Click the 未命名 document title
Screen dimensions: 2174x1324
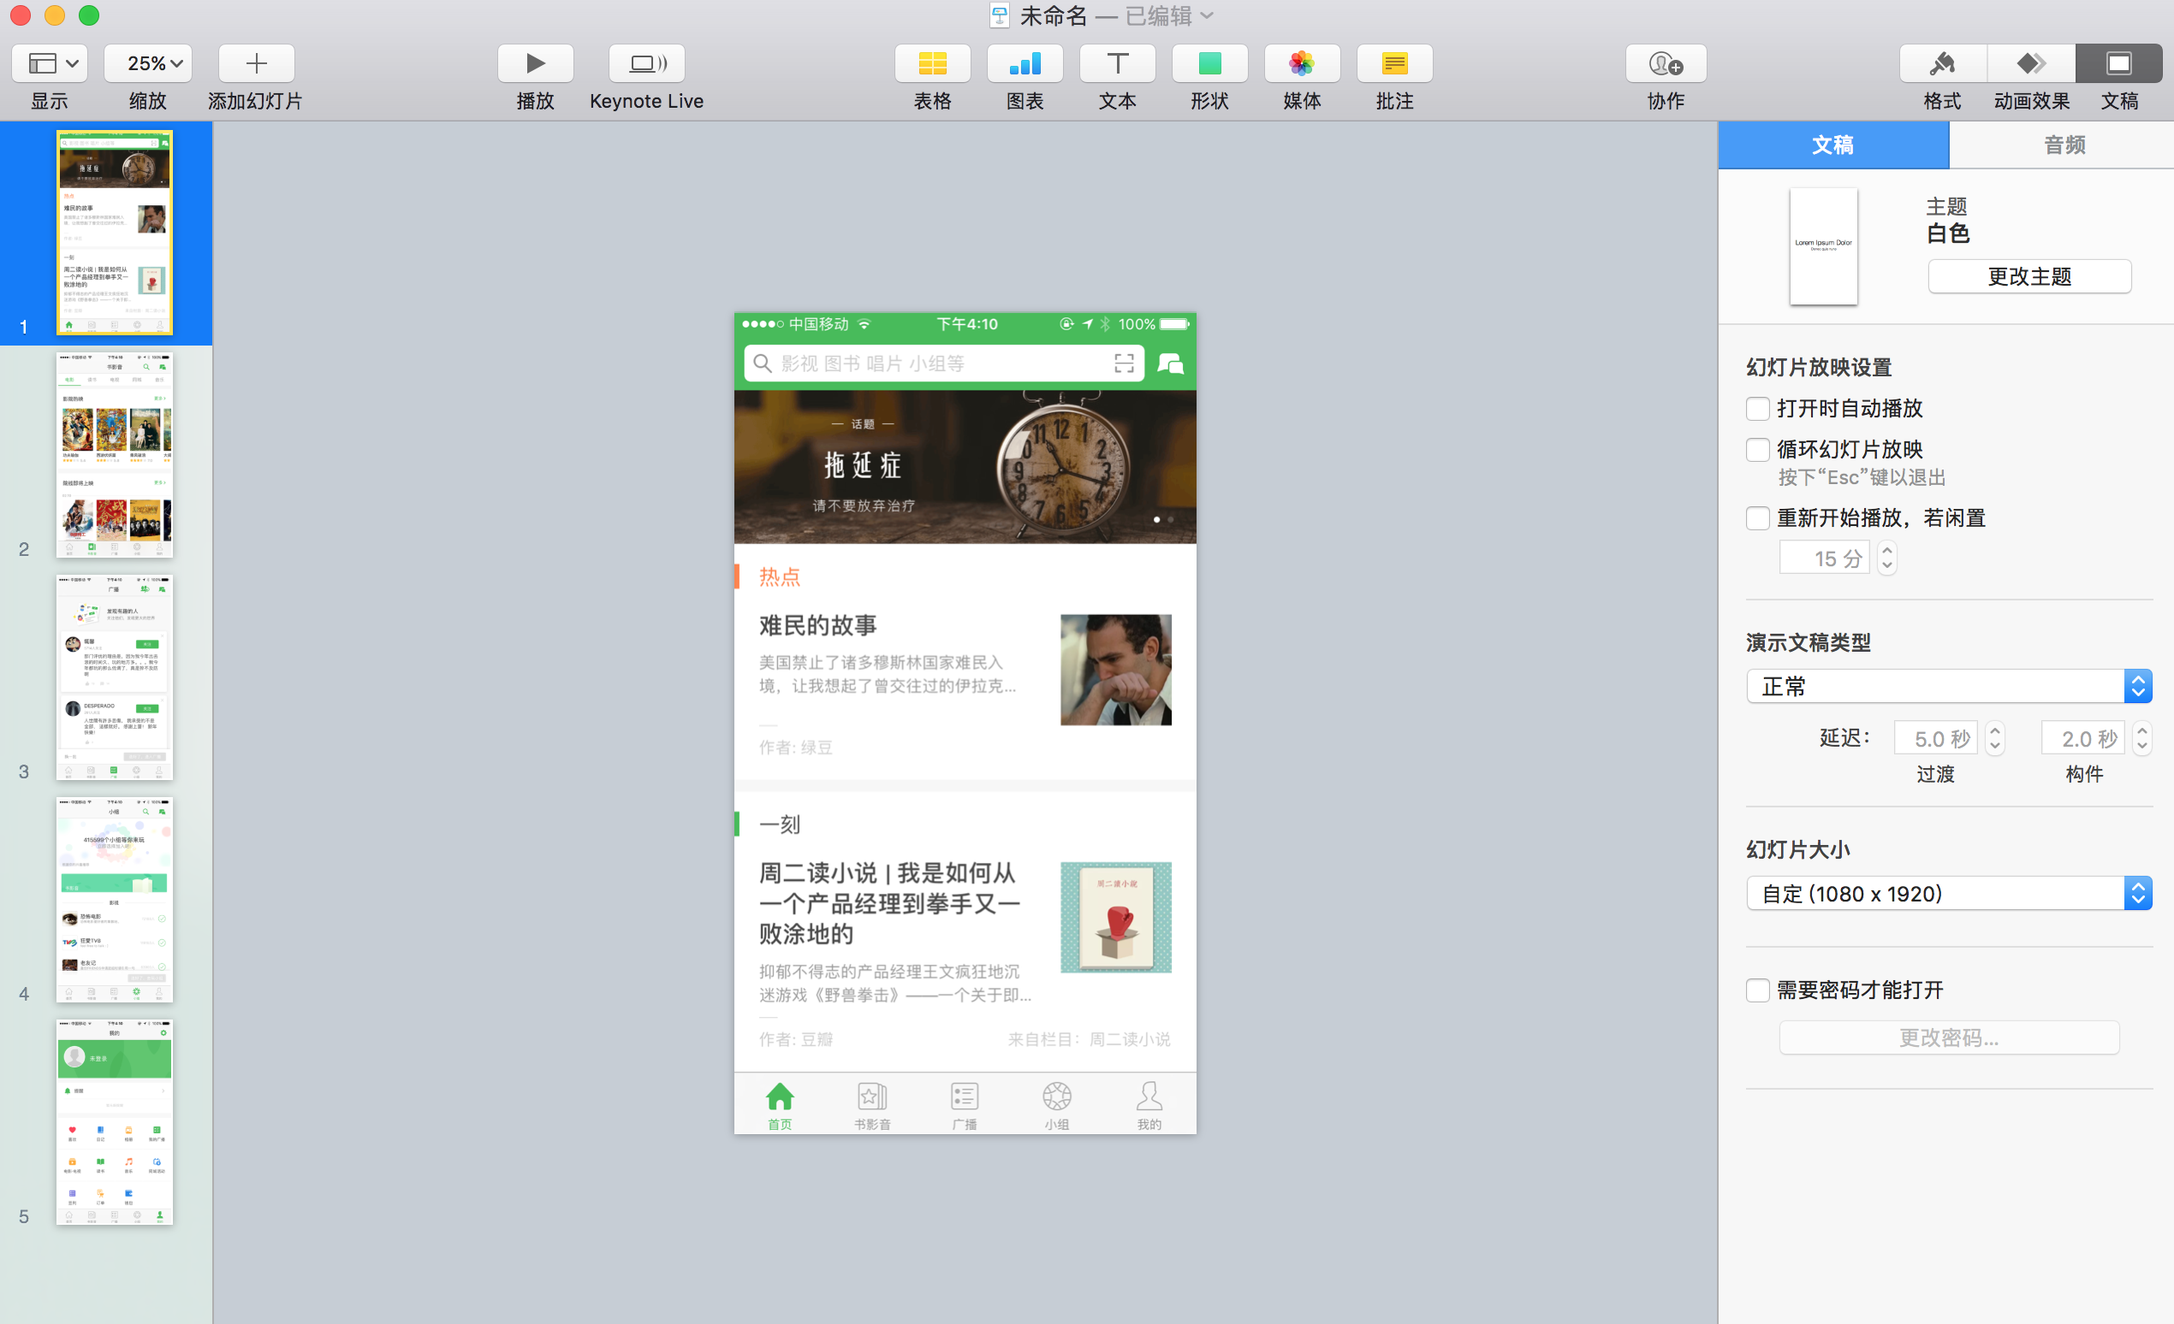pos(1054,16)
